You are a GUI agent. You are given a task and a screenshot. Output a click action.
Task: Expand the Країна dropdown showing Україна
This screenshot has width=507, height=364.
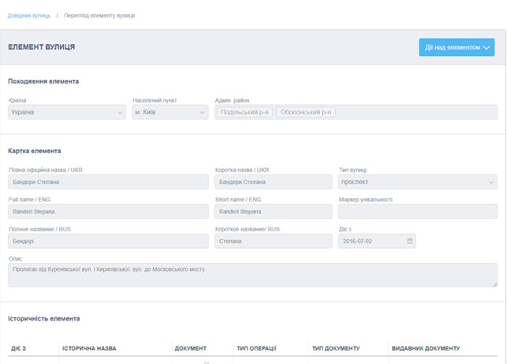67,112
